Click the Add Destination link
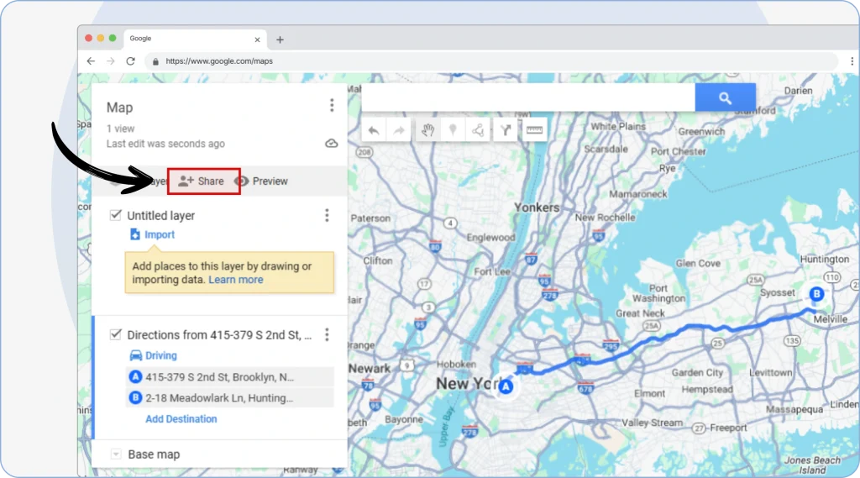Viewport: 860px width, 478px height. point(181,418)
